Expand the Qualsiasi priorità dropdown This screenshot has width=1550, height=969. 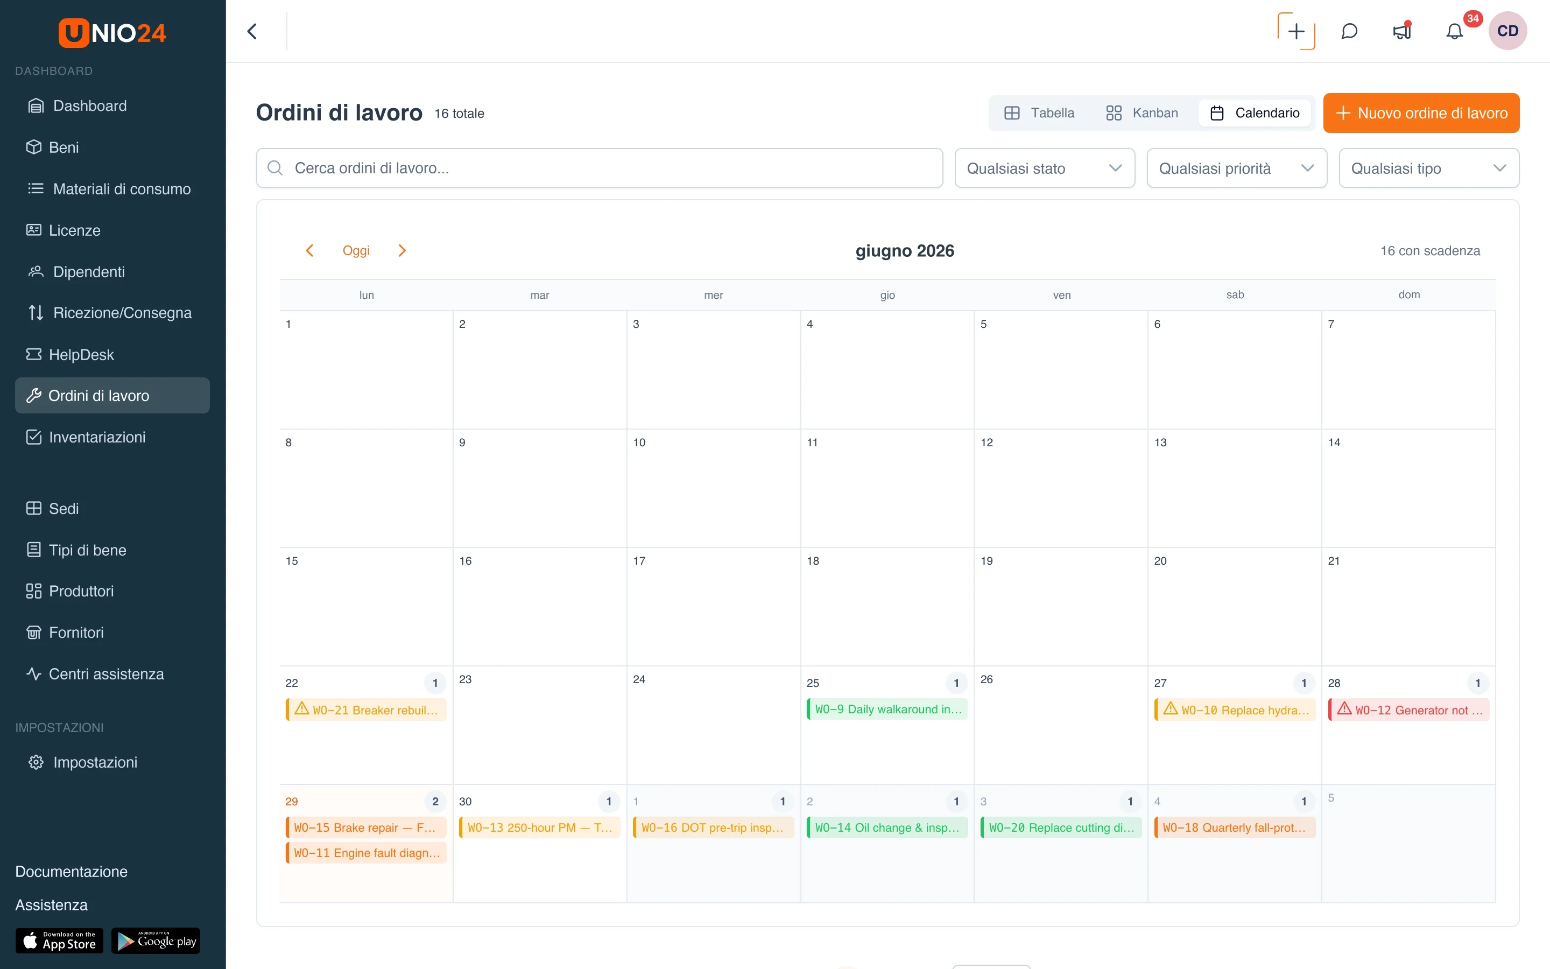pos(1237,168)
